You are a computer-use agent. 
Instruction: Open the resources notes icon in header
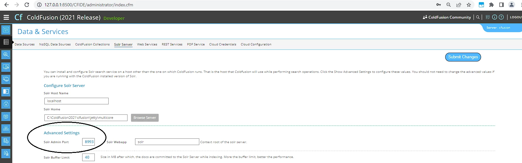[x=488, y=17]
